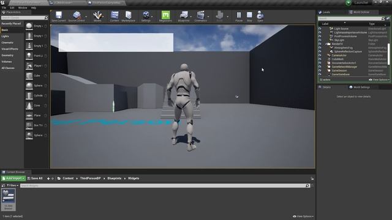
Task: Open the Build options dropdown arrow
Action: [227, 16]
